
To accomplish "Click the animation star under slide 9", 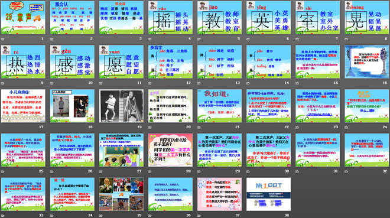I will [x=2, y=83].
